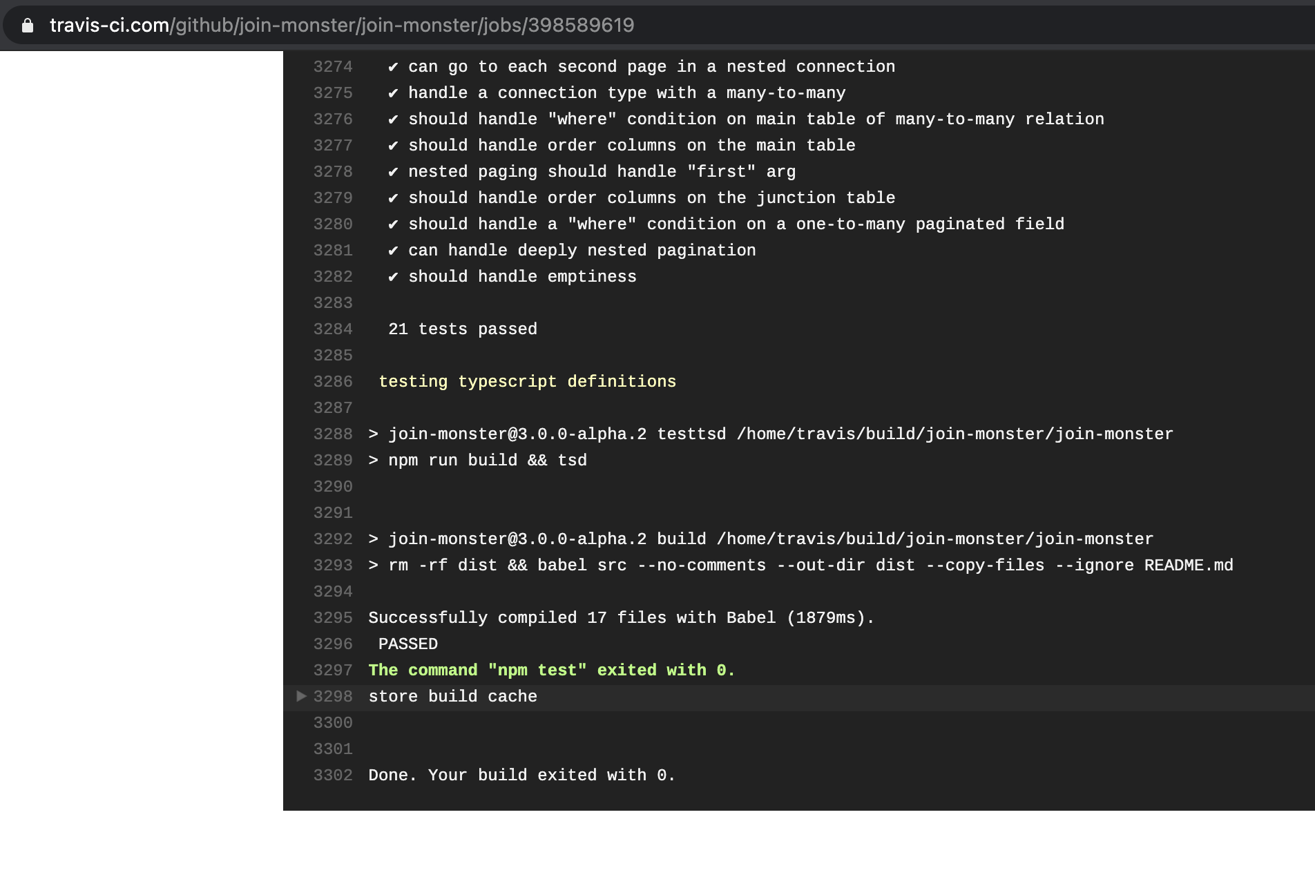Click the lock icon in the address bar
This screenshot has height=877, width=1315.
28,26
